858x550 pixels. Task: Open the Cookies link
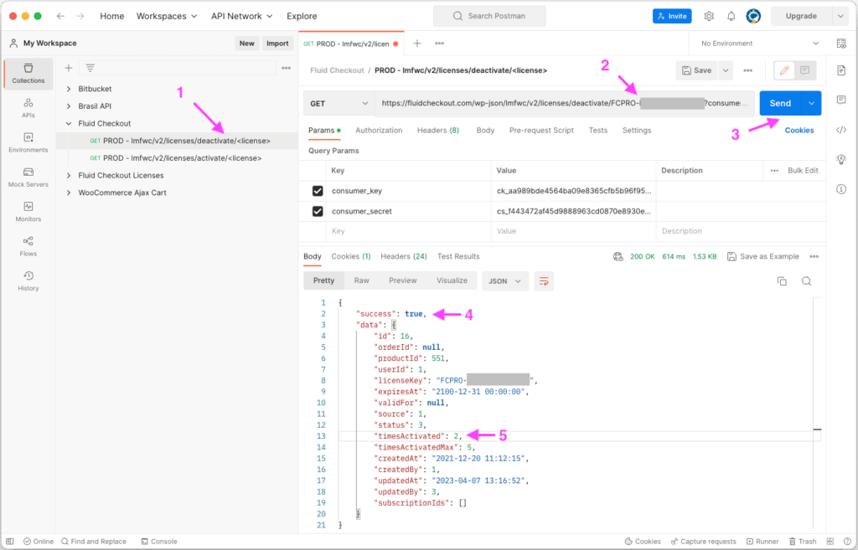tap(799, 130)
